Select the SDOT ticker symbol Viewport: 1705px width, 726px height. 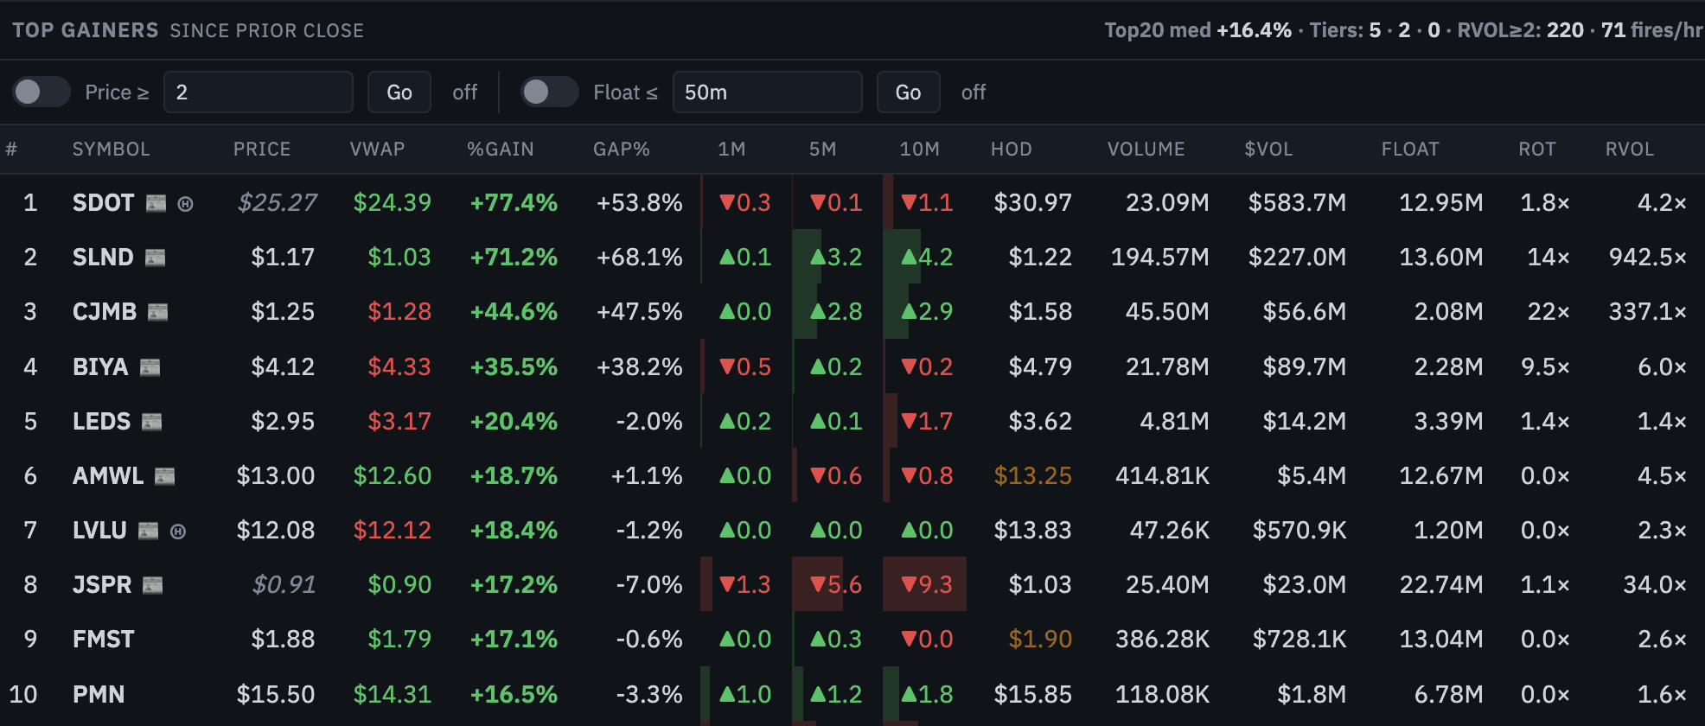point(103,203)
